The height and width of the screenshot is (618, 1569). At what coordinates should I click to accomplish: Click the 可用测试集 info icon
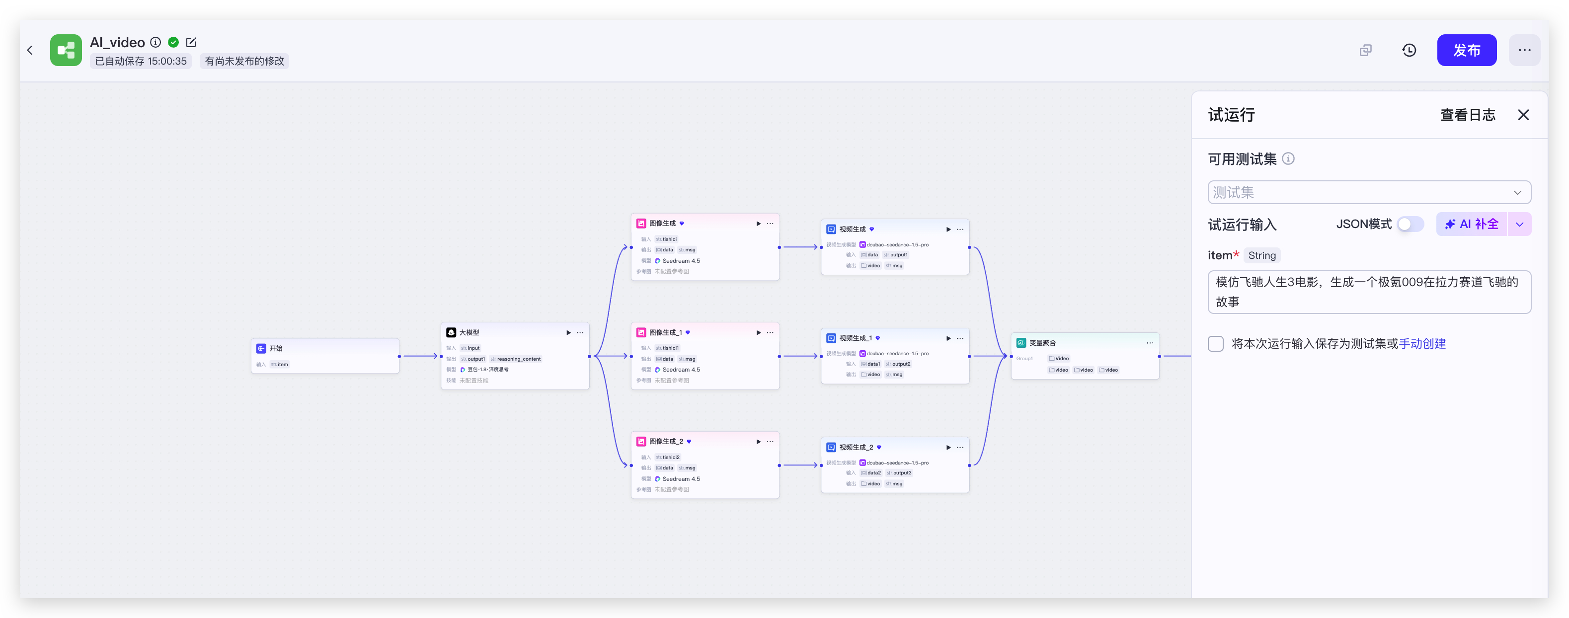[x=1288, y=159]
